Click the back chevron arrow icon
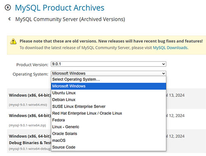 pos(9,19)
